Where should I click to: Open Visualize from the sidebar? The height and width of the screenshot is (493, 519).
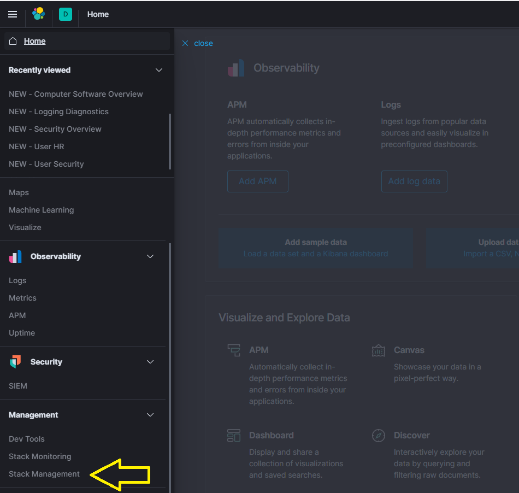point(25,228)
